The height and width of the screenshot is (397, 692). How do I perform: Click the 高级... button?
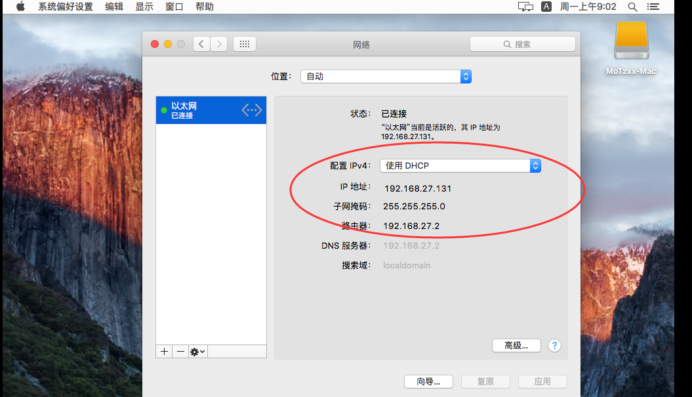516,345
